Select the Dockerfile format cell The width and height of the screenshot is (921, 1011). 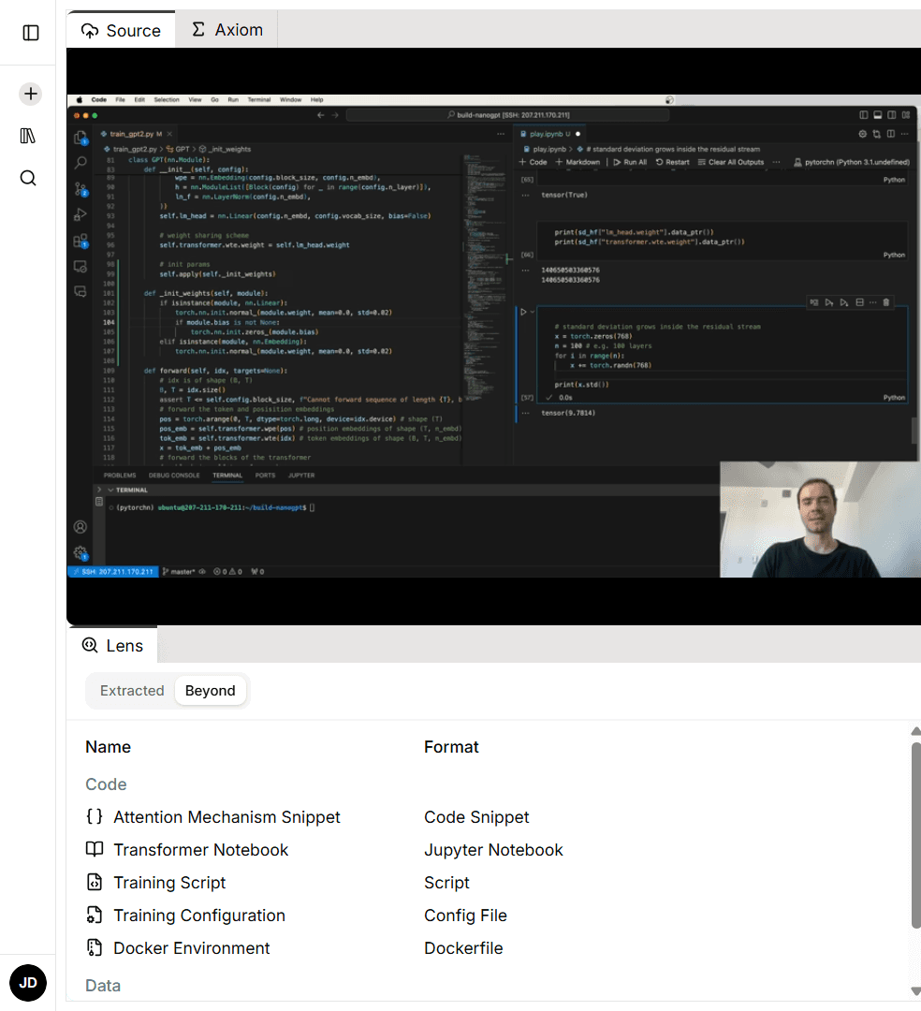463,948
